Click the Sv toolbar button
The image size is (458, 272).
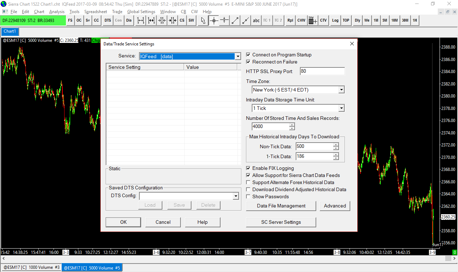(x=88, y=21)
